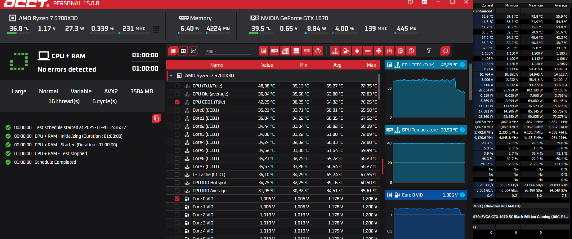Image resolution: width=572 pixels, height=239 pixels.
Task: Check the CPU Die (average) checkbox
Action: coord(177,94)
